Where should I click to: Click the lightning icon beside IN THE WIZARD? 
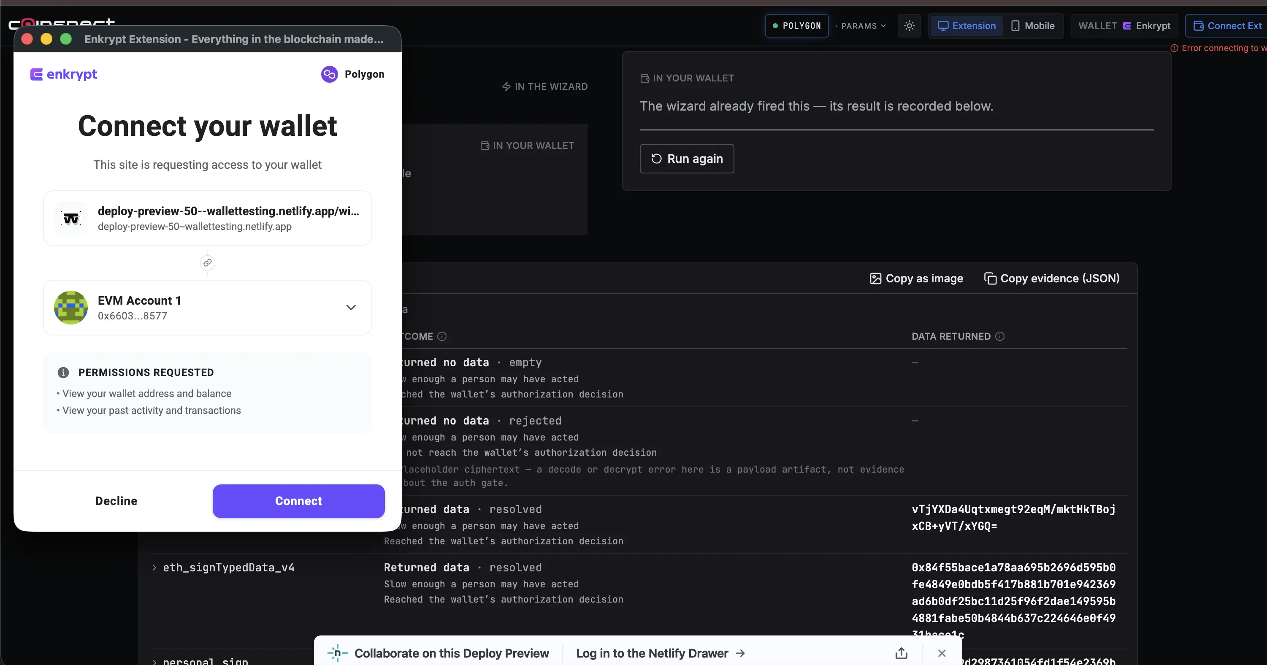tap(506, 87)
